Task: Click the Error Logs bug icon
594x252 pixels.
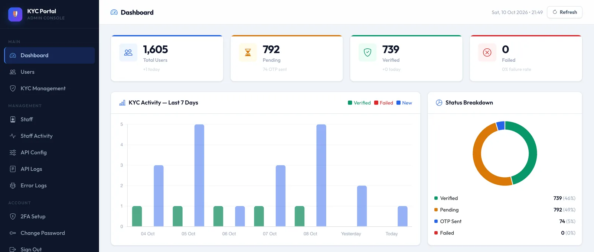Action: (13, 185)
